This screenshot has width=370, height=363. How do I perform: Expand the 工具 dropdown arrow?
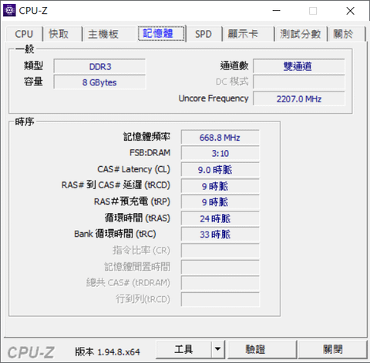point(218,349)
